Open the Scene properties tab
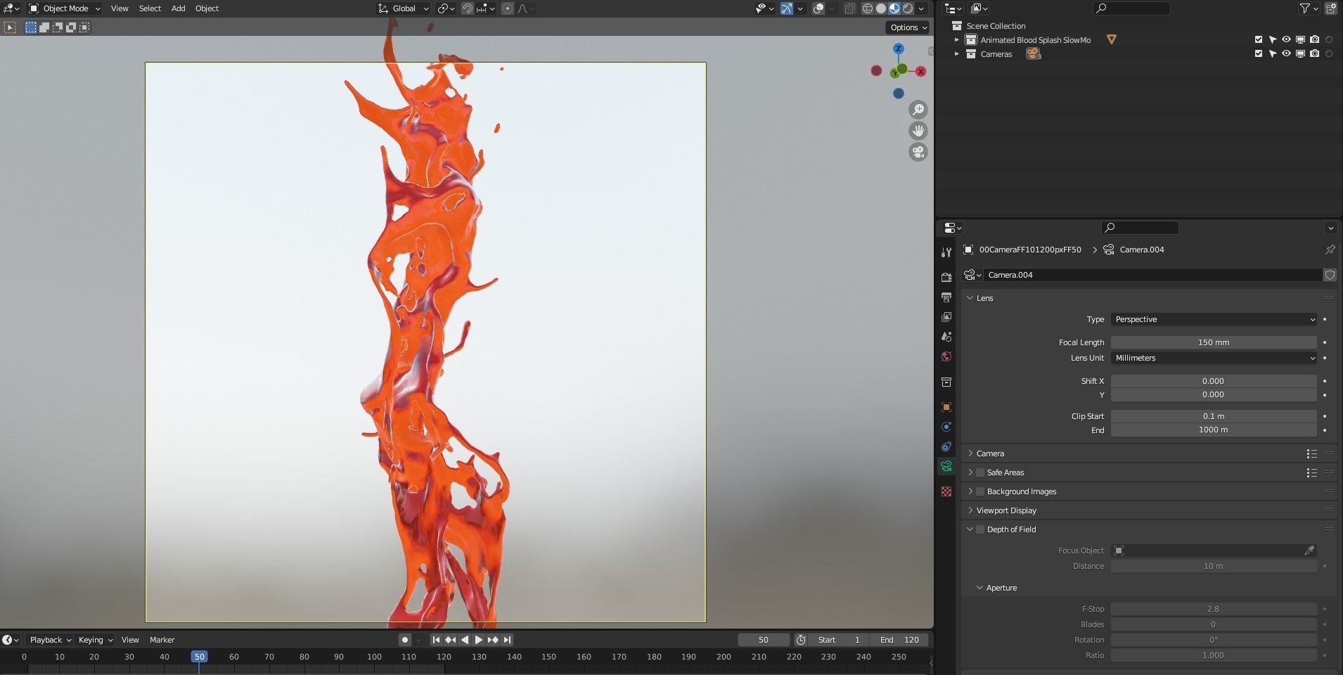The width and height of the screenshot is (1343, 675). (x=946, y=337)
